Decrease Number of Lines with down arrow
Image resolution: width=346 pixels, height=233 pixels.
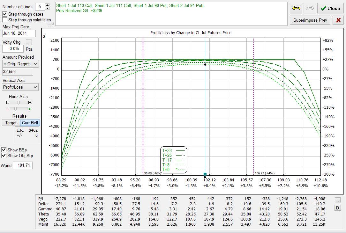click(x=47, y=8)
